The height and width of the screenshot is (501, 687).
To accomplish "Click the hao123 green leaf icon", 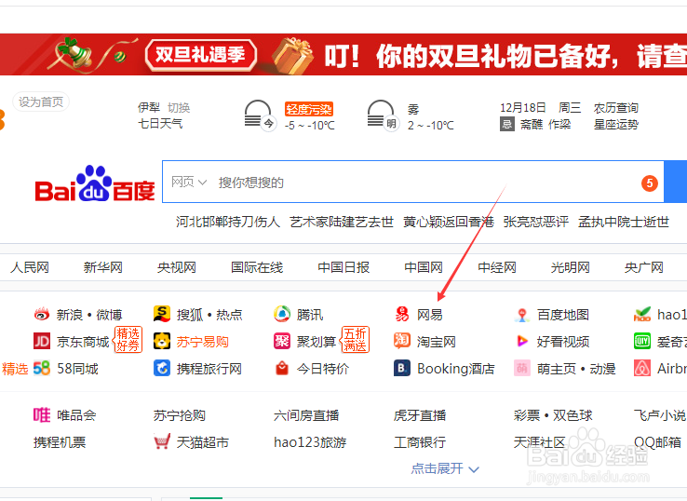I will [642, 314].
